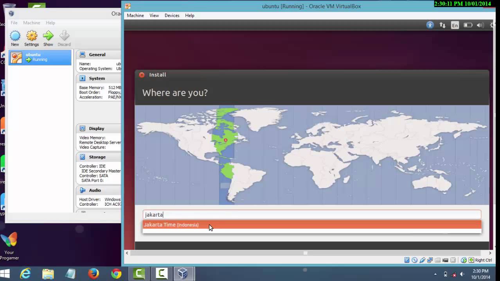The height and width of the screenshot is (281, 500).
Task: Launch Internet Explorer from the taskbar
Action: tap(25, 274)
